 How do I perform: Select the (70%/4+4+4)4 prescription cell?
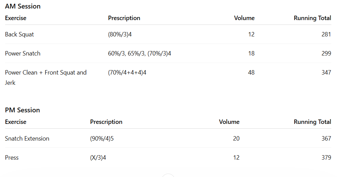click(x=127, y=73)
